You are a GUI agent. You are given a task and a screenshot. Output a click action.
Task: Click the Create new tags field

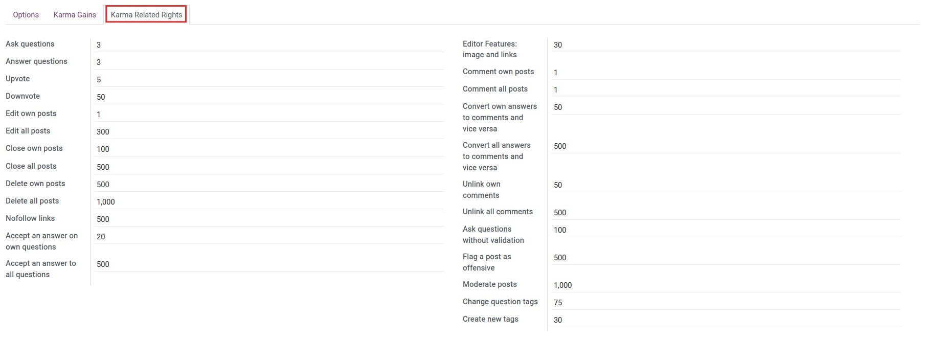point(726,320)
